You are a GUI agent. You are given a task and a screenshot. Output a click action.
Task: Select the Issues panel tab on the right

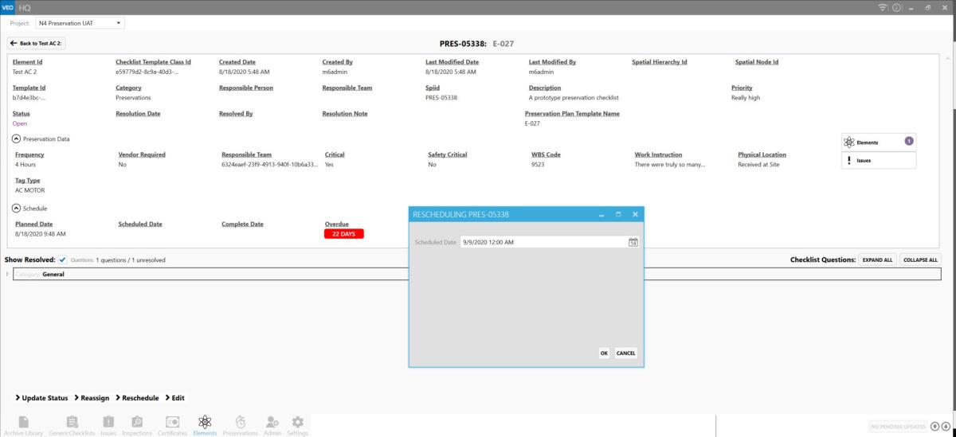878,160
